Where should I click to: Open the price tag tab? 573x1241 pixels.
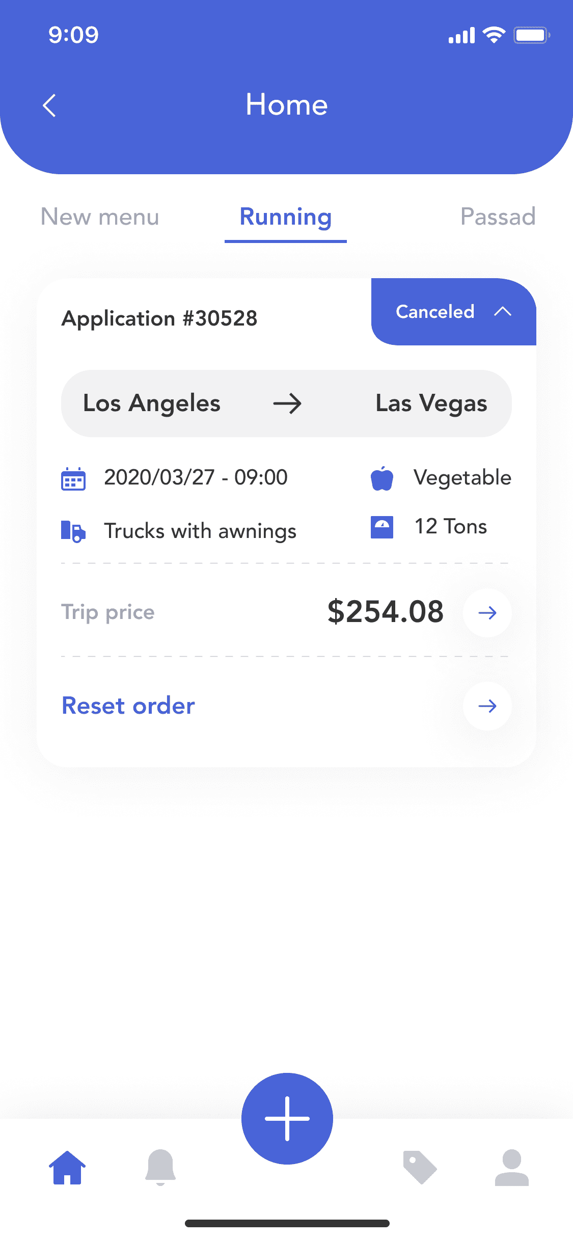(420, 1167)
